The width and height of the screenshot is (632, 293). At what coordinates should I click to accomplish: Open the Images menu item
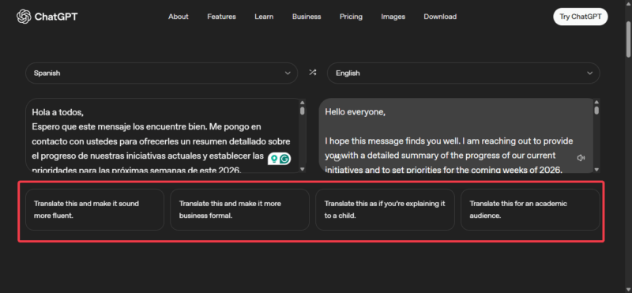tap(393, 17)
